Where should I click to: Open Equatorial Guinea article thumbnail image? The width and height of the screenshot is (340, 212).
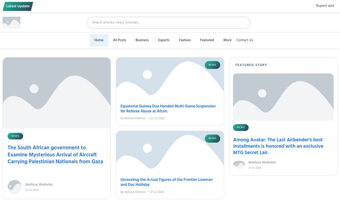point(170,78)
